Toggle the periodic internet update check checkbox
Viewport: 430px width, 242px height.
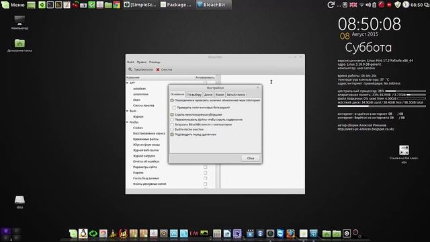172,100
